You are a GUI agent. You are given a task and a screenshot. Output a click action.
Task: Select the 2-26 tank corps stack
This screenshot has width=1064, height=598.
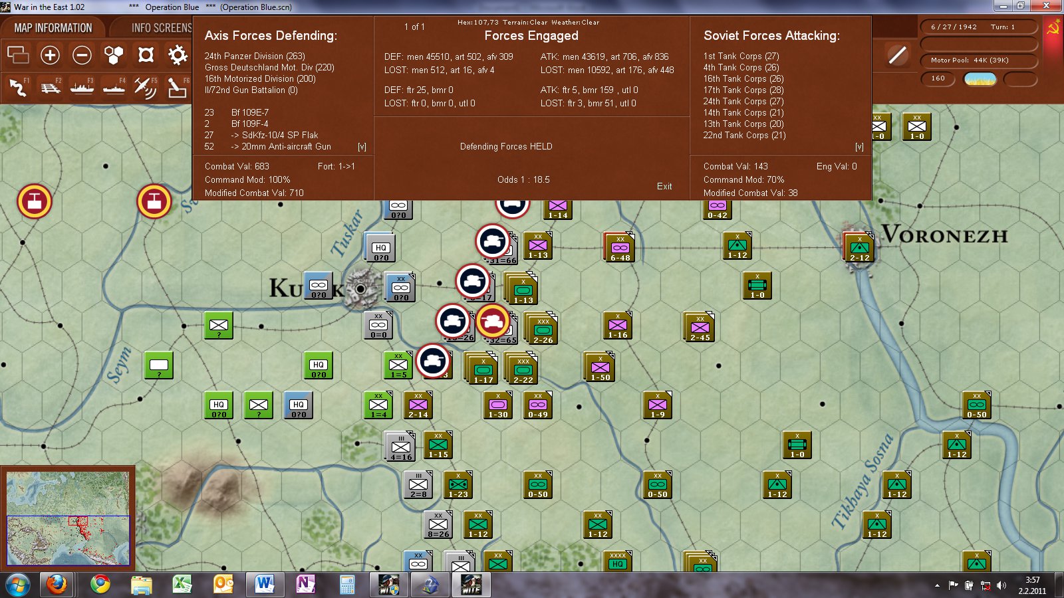541,329
